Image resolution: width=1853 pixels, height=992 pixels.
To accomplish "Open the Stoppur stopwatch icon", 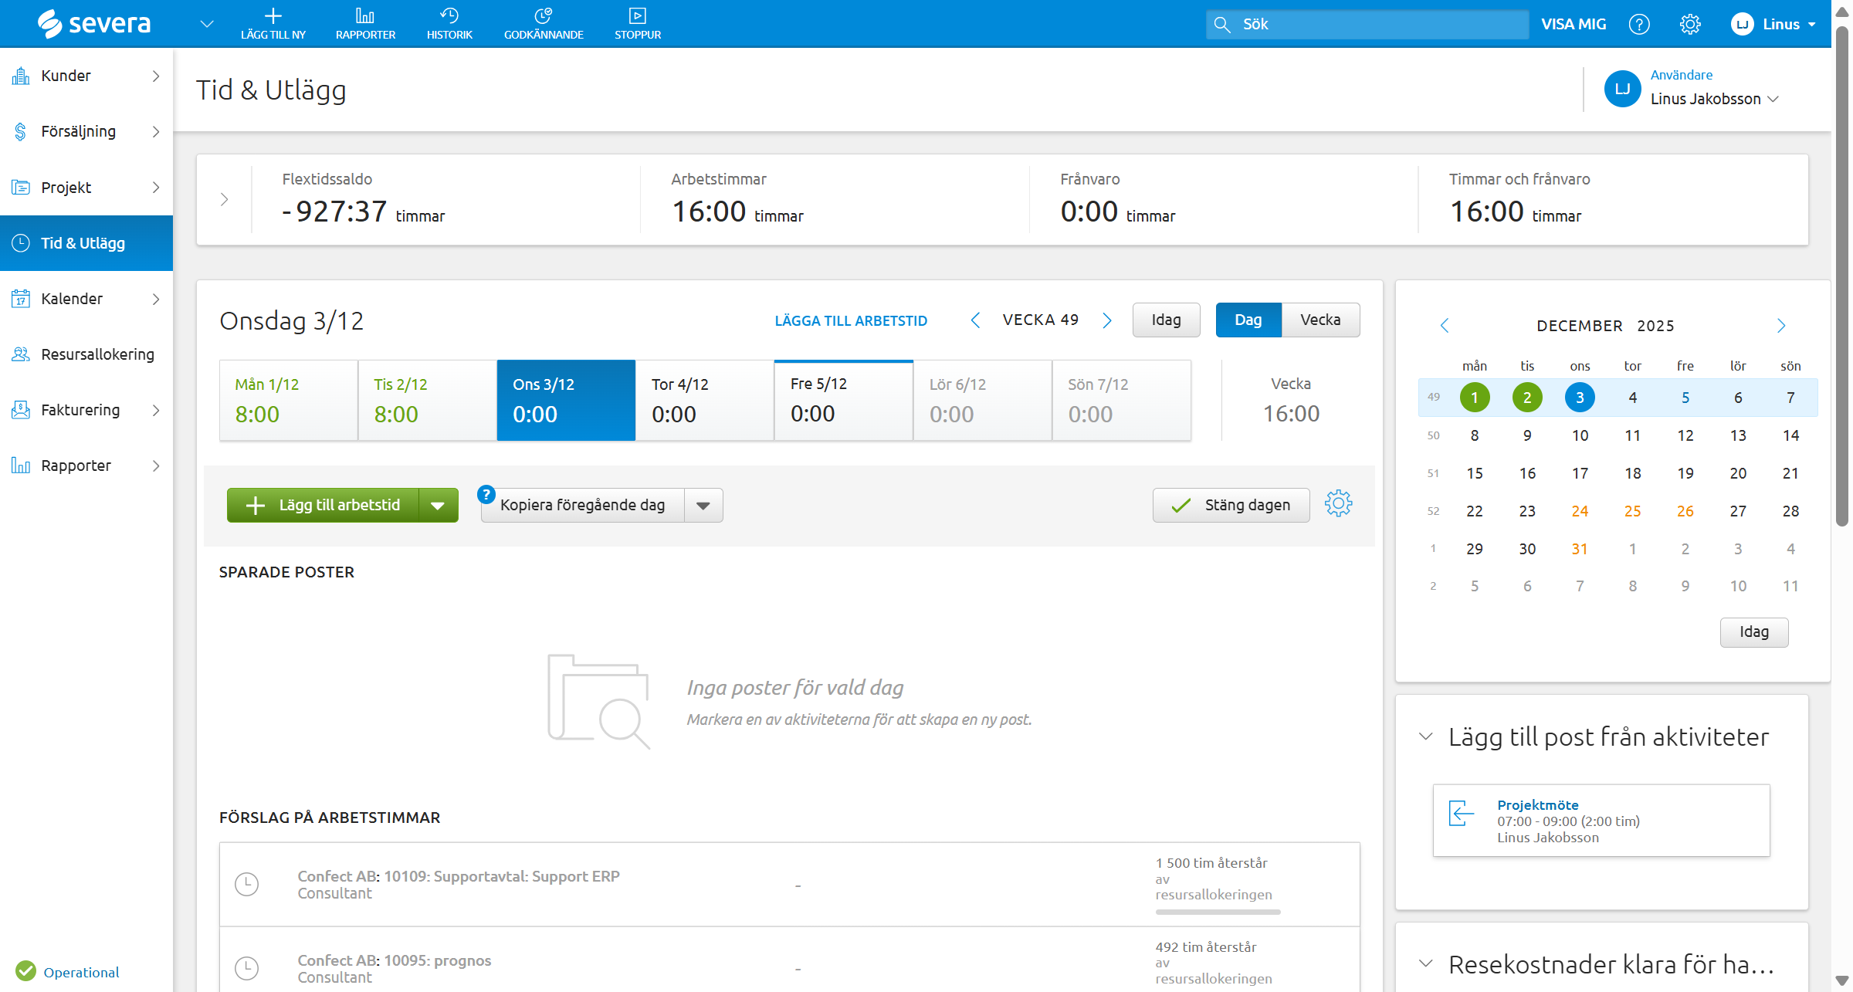I will coord(637,16).
